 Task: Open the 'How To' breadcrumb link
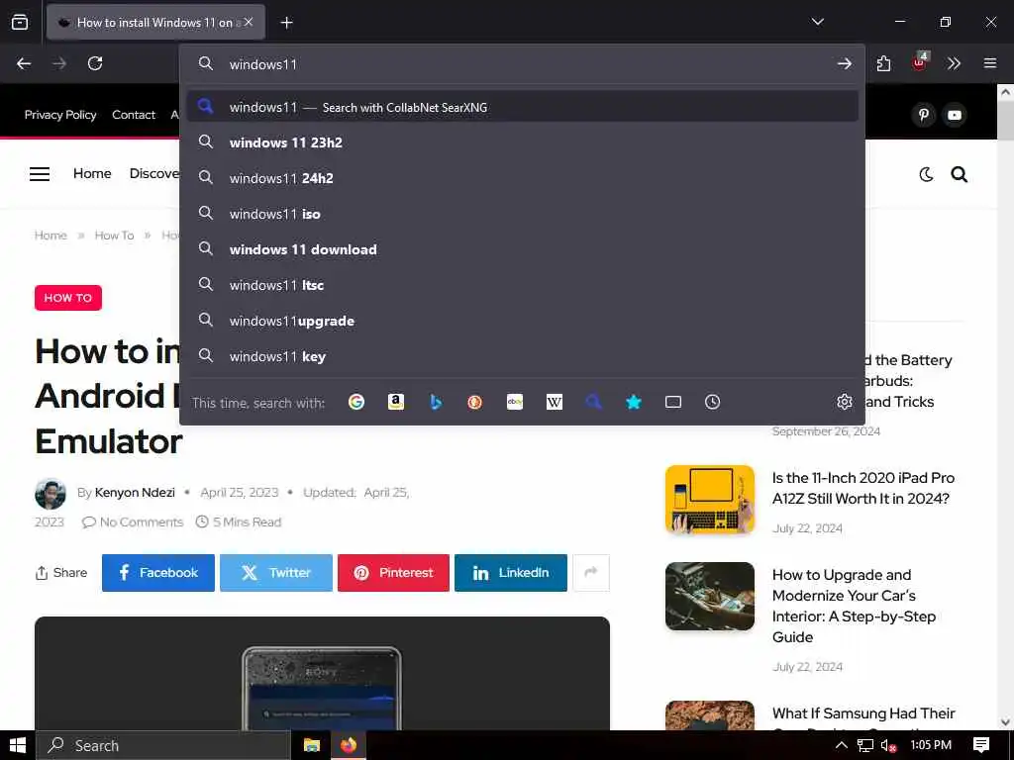point(114,236)
